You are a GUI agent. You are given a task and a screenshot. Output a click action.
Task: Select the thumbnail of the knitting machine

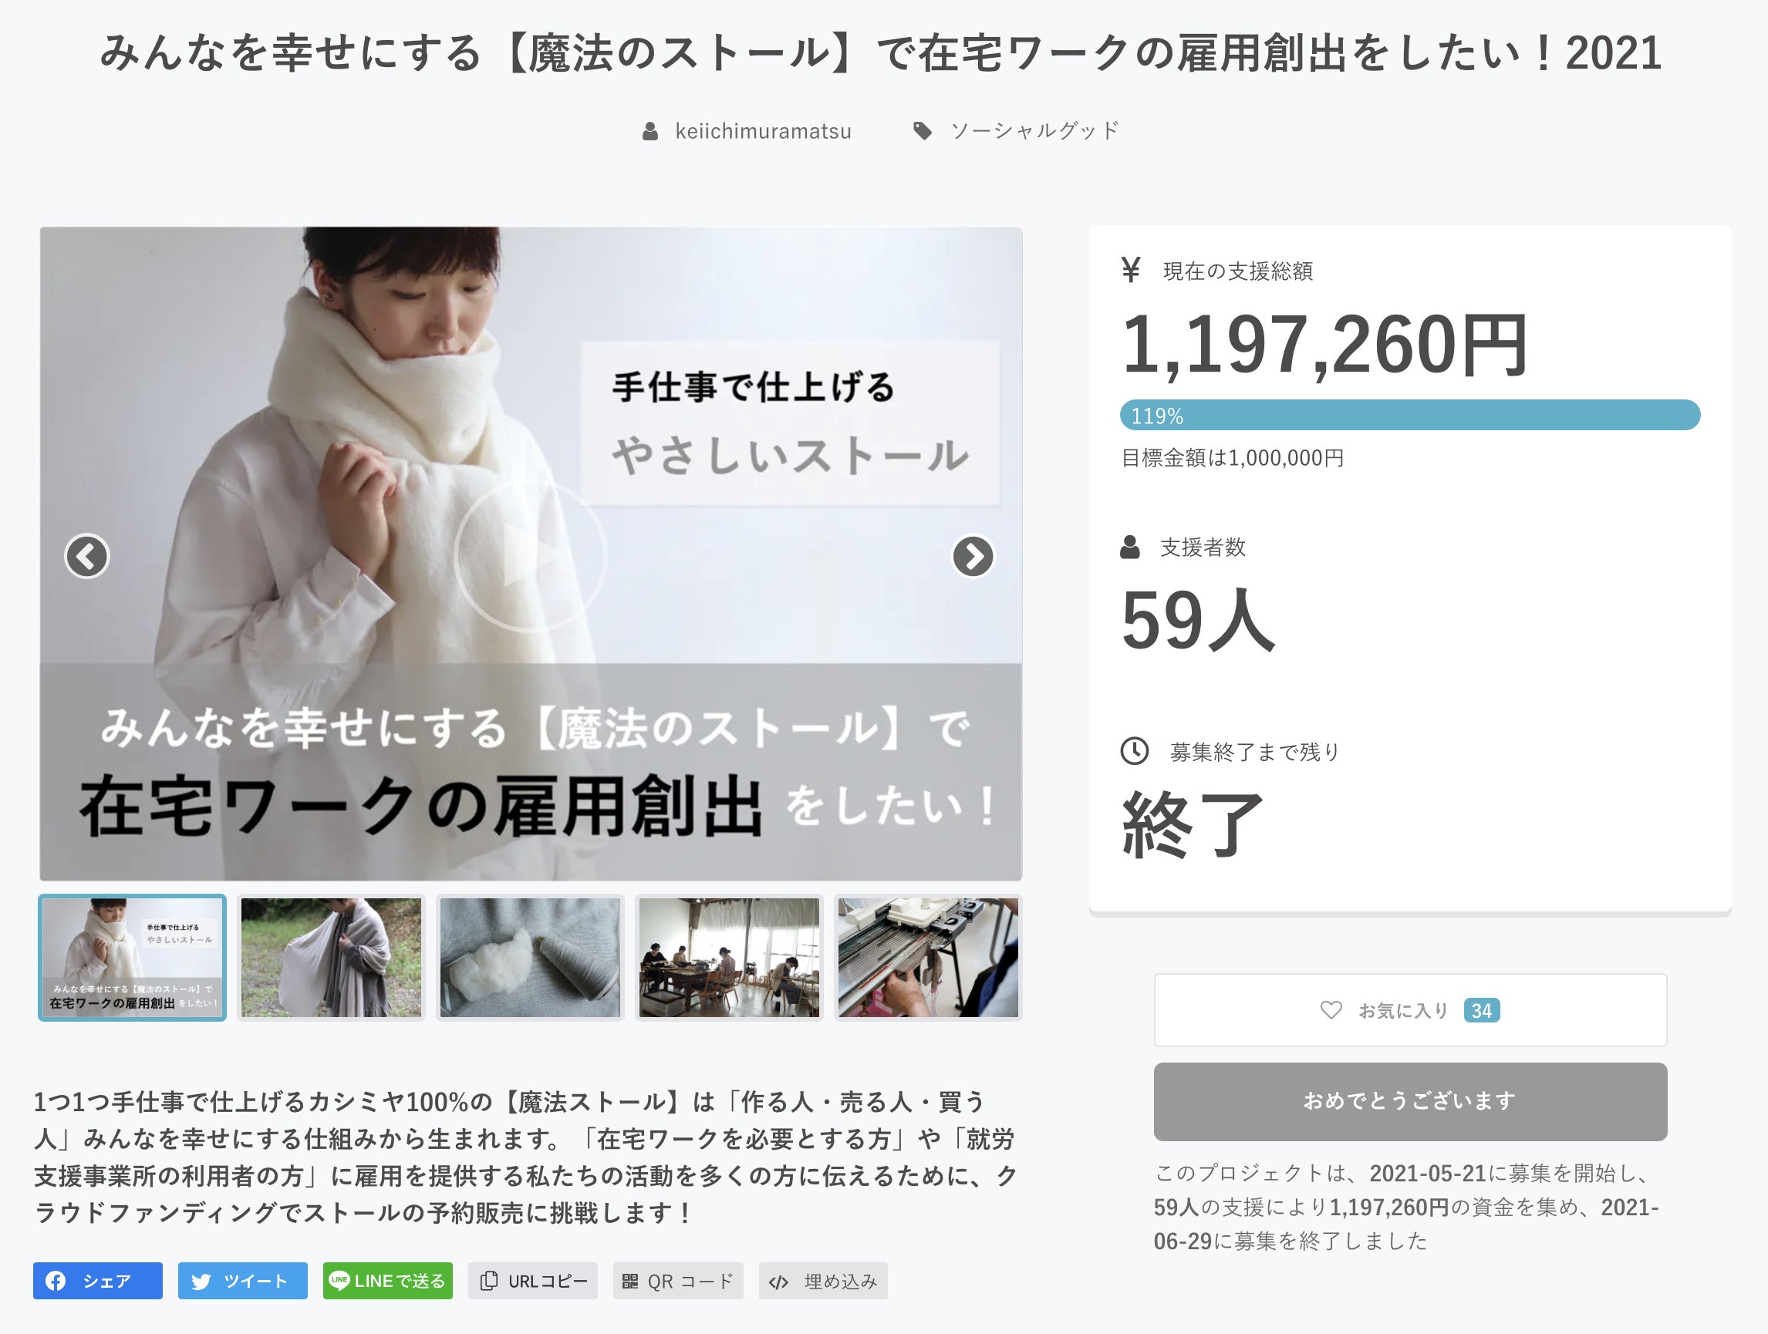pyautogui.click(x=928, y=957)
